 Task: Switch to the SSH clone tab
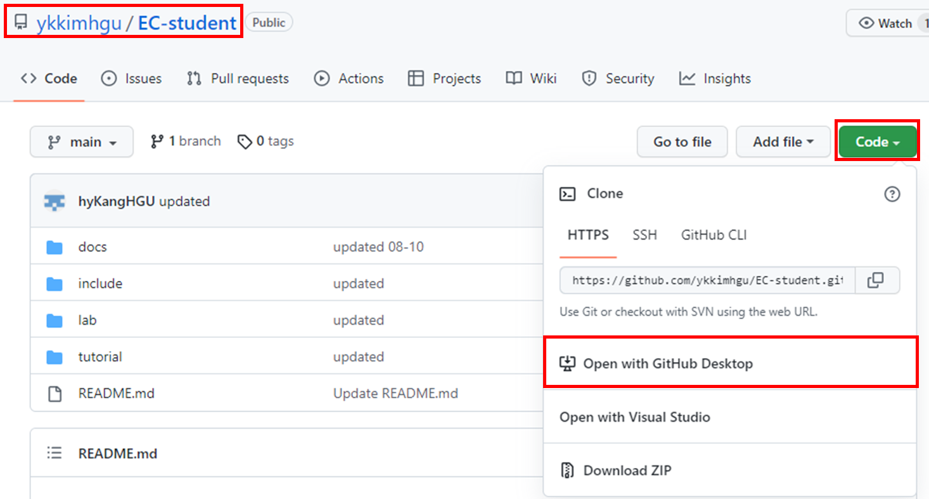[x=644, y=235]
